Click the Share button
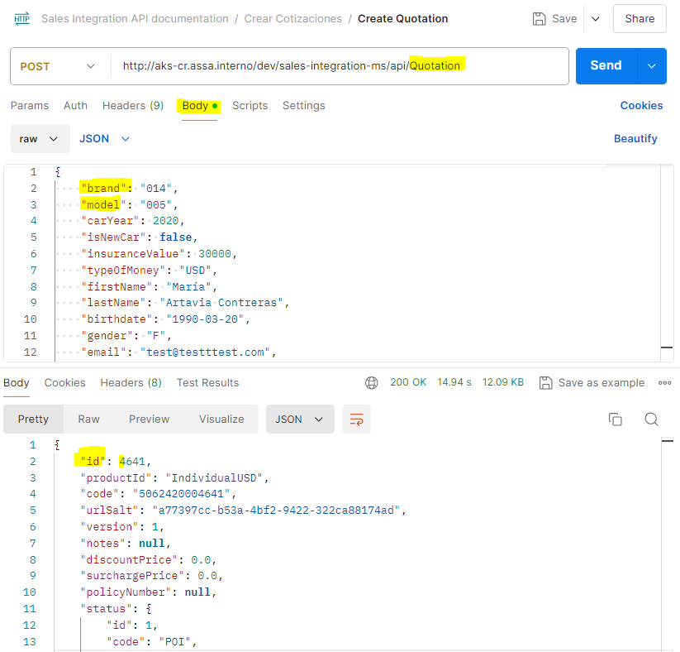The image size is (680, 652). [640, 19]
